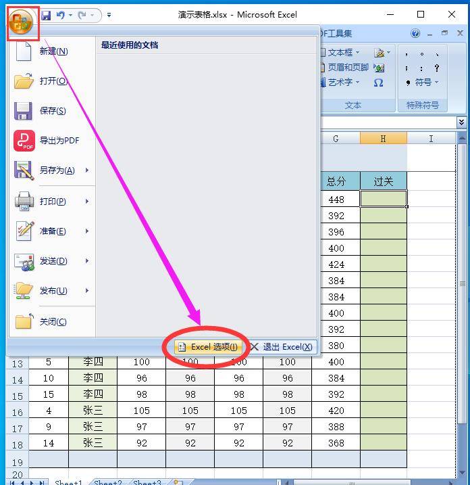Click the Save icon in Quick Access Toolbar
Image resolution: width=470 pixels, height=485 pixels.
click(x=46, y=15)
